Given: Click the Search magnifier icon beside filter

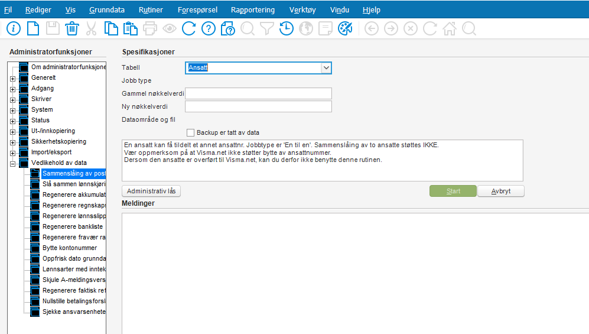Looking at the screenshot, I should tap(248, 28).
